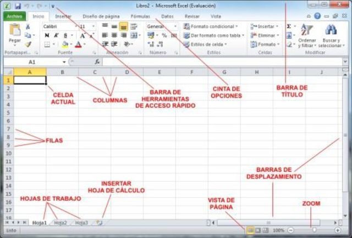Expand the formula bar chevron
Image resolution: width=352 pixels, height=238 pixels.
click(345, 62)
